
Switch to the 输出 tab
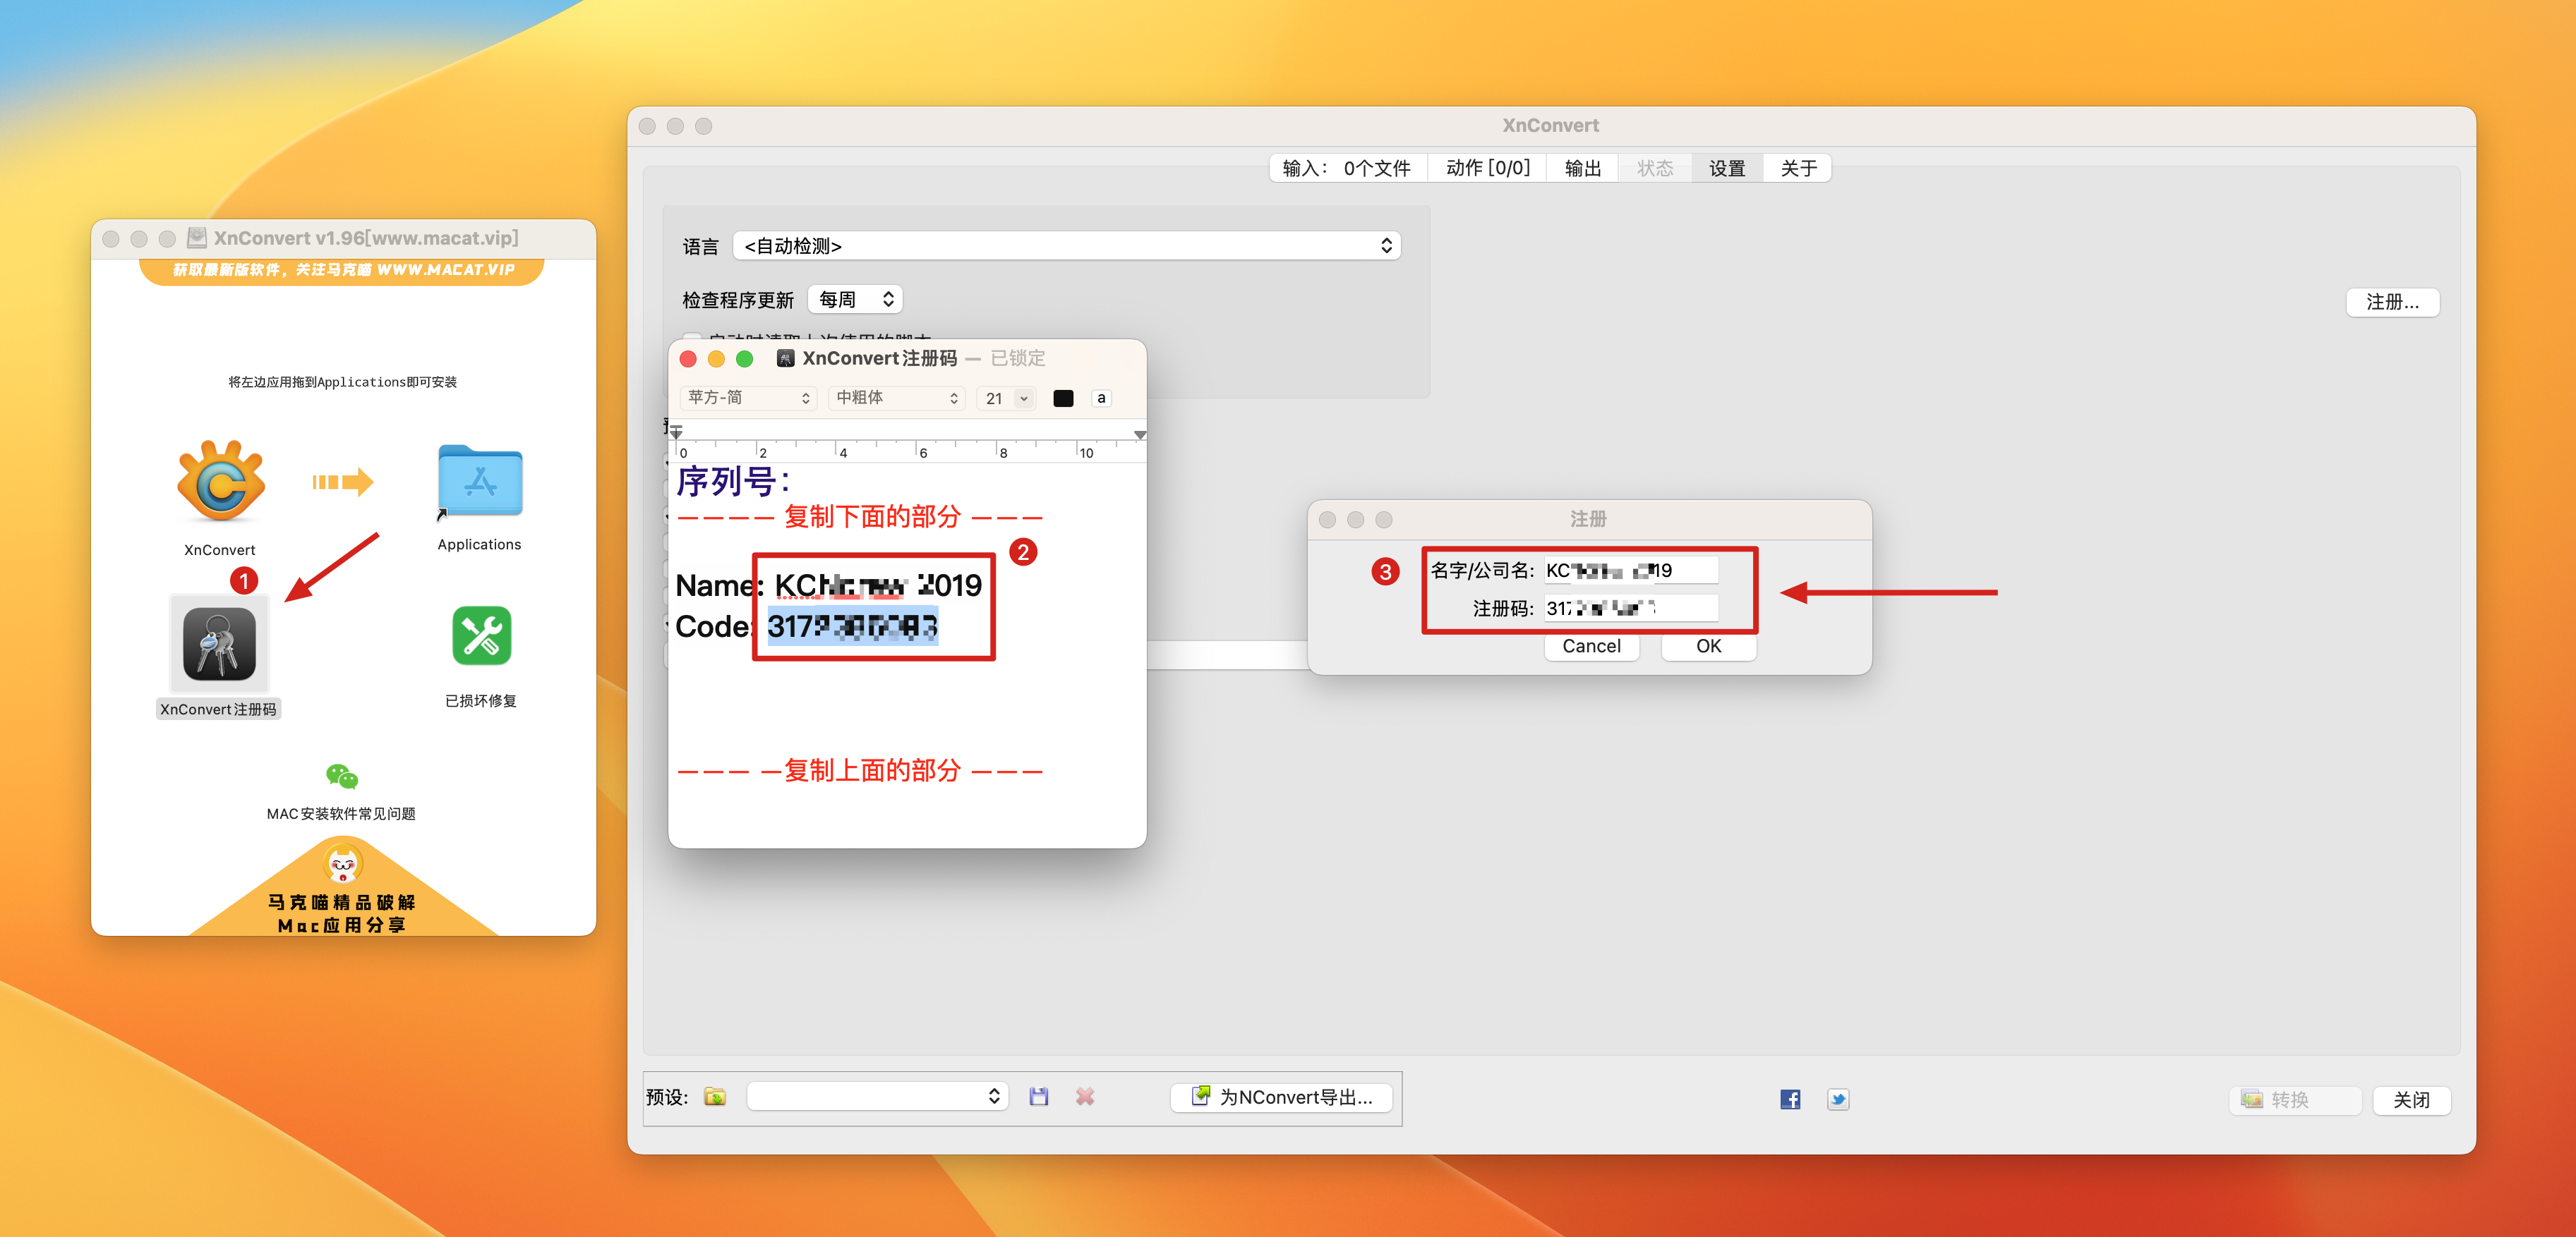coord(1582,168)
